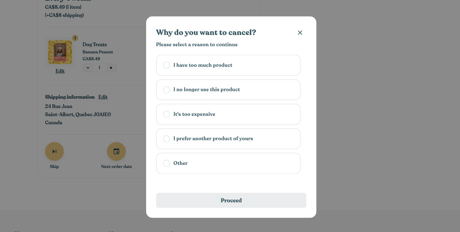Close the cancel reason dialog

pos(300,32)
